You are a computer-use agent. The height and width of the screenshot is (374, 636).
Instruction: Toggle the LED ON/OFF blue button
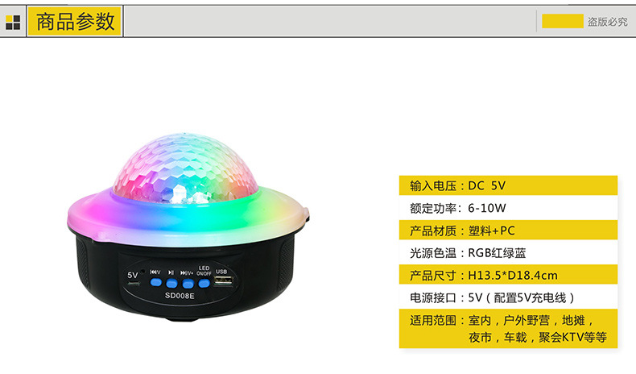pos(204,283)
